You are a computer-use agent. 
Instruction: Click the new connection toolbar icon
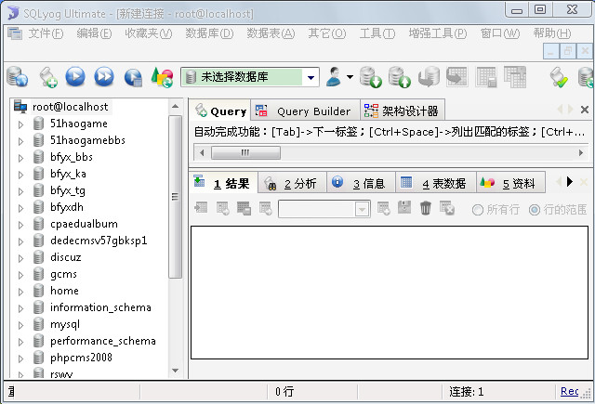[x=16, y=77]
